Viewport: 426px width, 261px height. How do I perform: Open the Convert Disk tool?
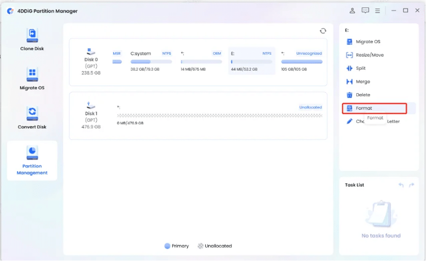click(x=32, y=118)
